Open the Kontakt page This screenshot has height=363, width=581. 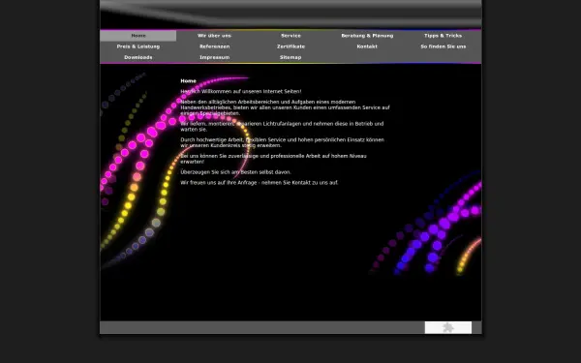(367, 46)
